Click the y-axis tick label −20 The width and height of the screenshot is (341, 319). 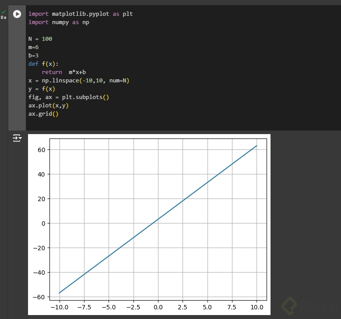[39, 248]
